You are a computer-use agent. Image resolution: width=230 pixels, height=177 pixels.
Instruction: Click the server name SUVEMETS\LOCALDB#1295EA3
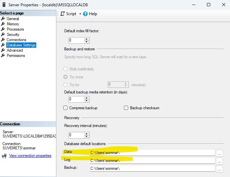29,136
